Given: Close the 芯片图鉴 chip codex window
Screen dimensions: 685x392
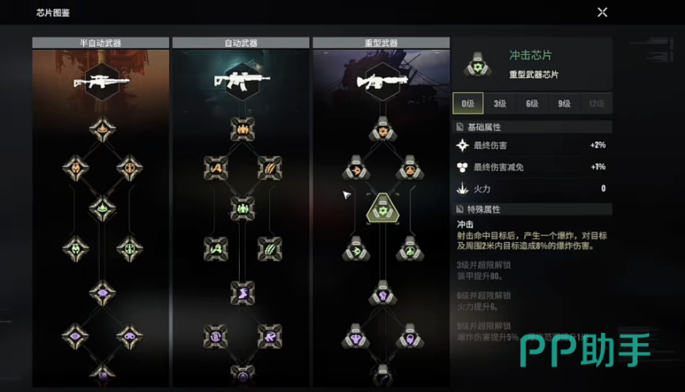Looking at the screenshot, I should [602, 12].
